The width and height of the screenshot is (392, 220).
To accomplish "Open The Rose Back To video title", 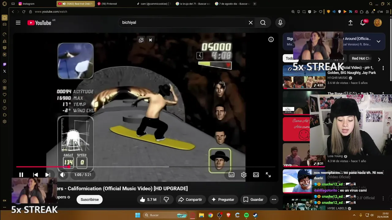I will click(350, 94).
